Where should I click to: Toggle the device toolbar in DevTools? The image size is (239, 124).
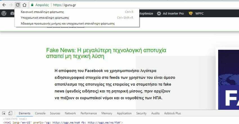point(10,113)
